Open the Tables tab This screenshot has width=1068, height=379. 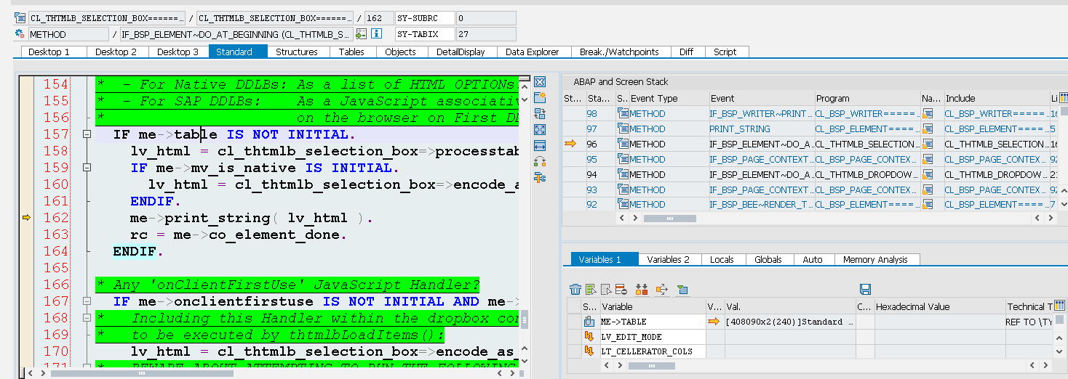point(351,52)
